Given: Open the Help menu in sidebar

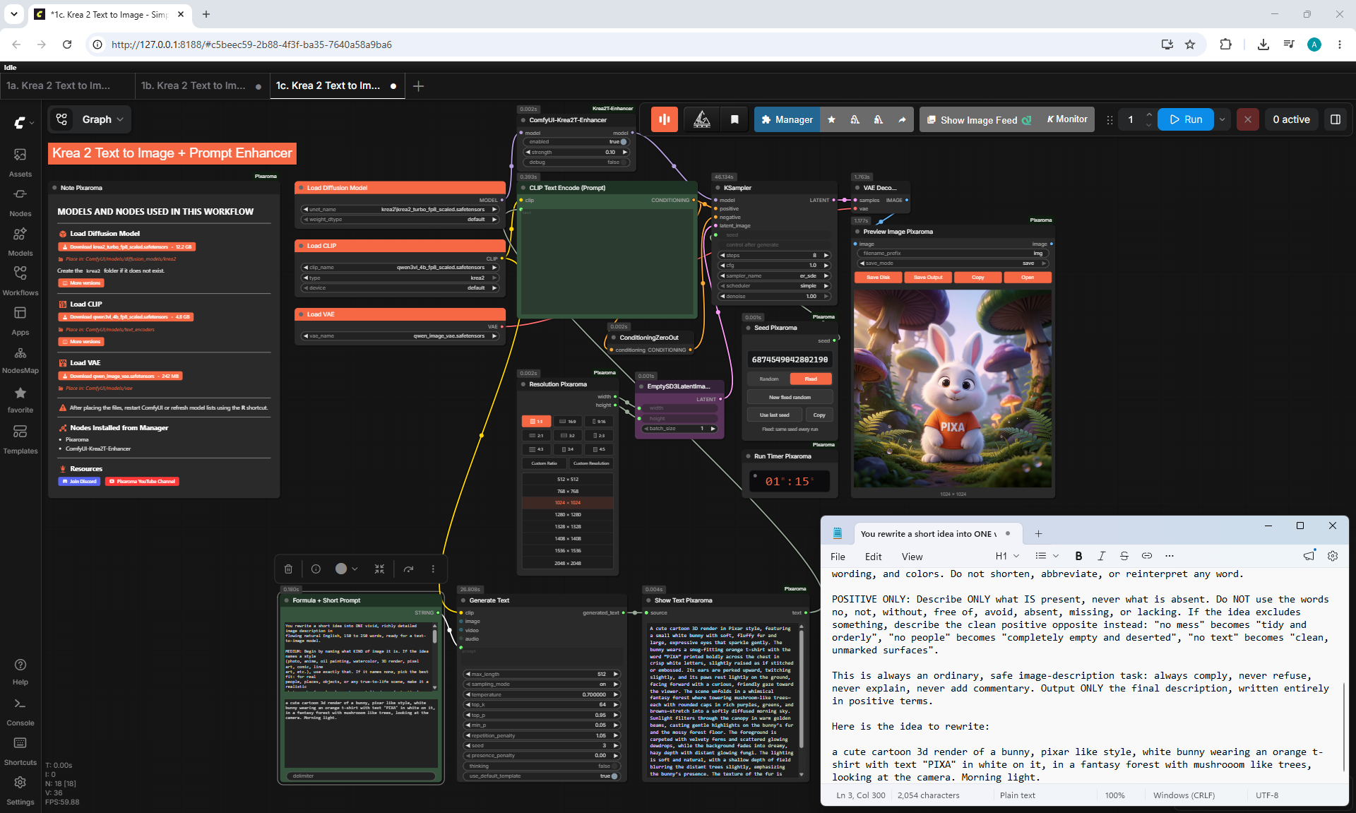Looking at the screenshot, I should click(x=20, y=672).
